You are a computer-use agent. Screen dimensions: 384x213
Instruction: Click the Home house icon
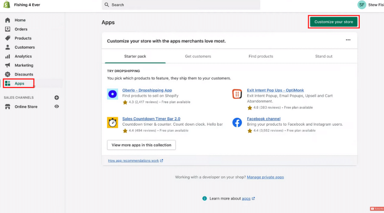pyautogui.click(x=8, y=20)
